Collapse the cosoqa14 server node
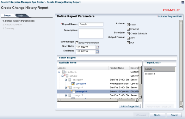185x119 pixels. point(66,87)
